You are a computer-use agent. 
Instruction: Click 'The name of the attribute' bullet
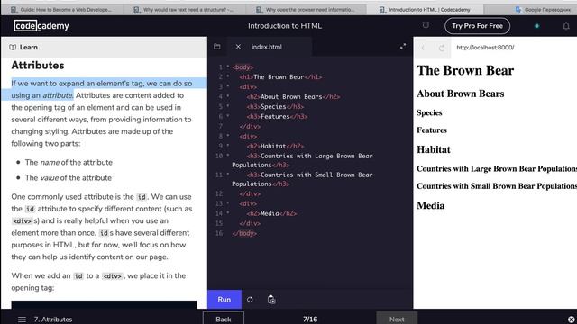[x=69, y=162]
